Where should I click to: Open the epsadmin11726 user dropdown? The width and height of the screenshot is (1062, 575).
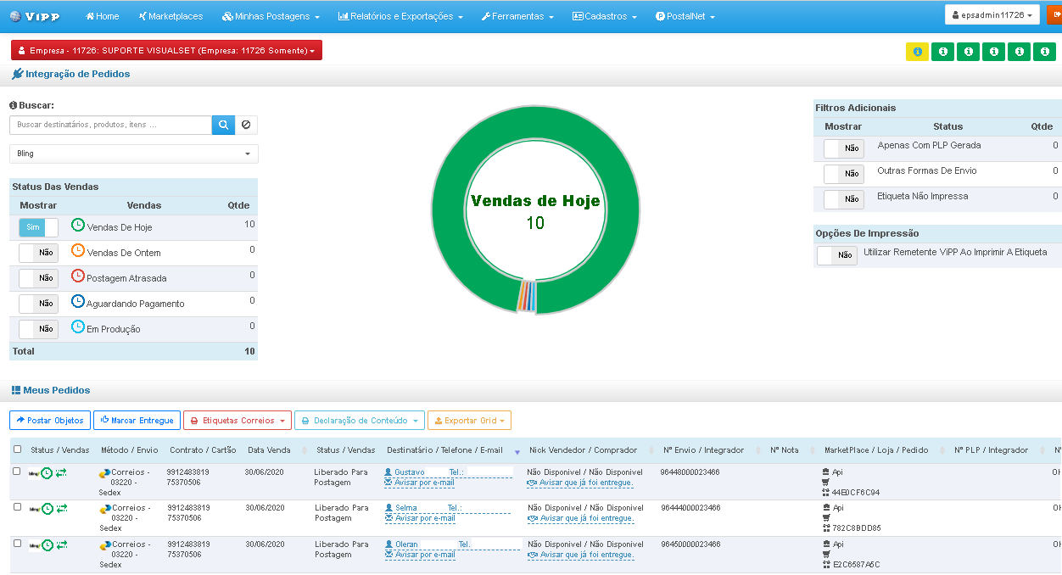coord(992,15)
